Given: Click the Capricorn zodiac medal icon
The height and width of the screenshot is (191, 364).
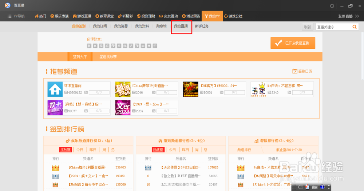Looking at the screenshot, I should click(137, 46).
